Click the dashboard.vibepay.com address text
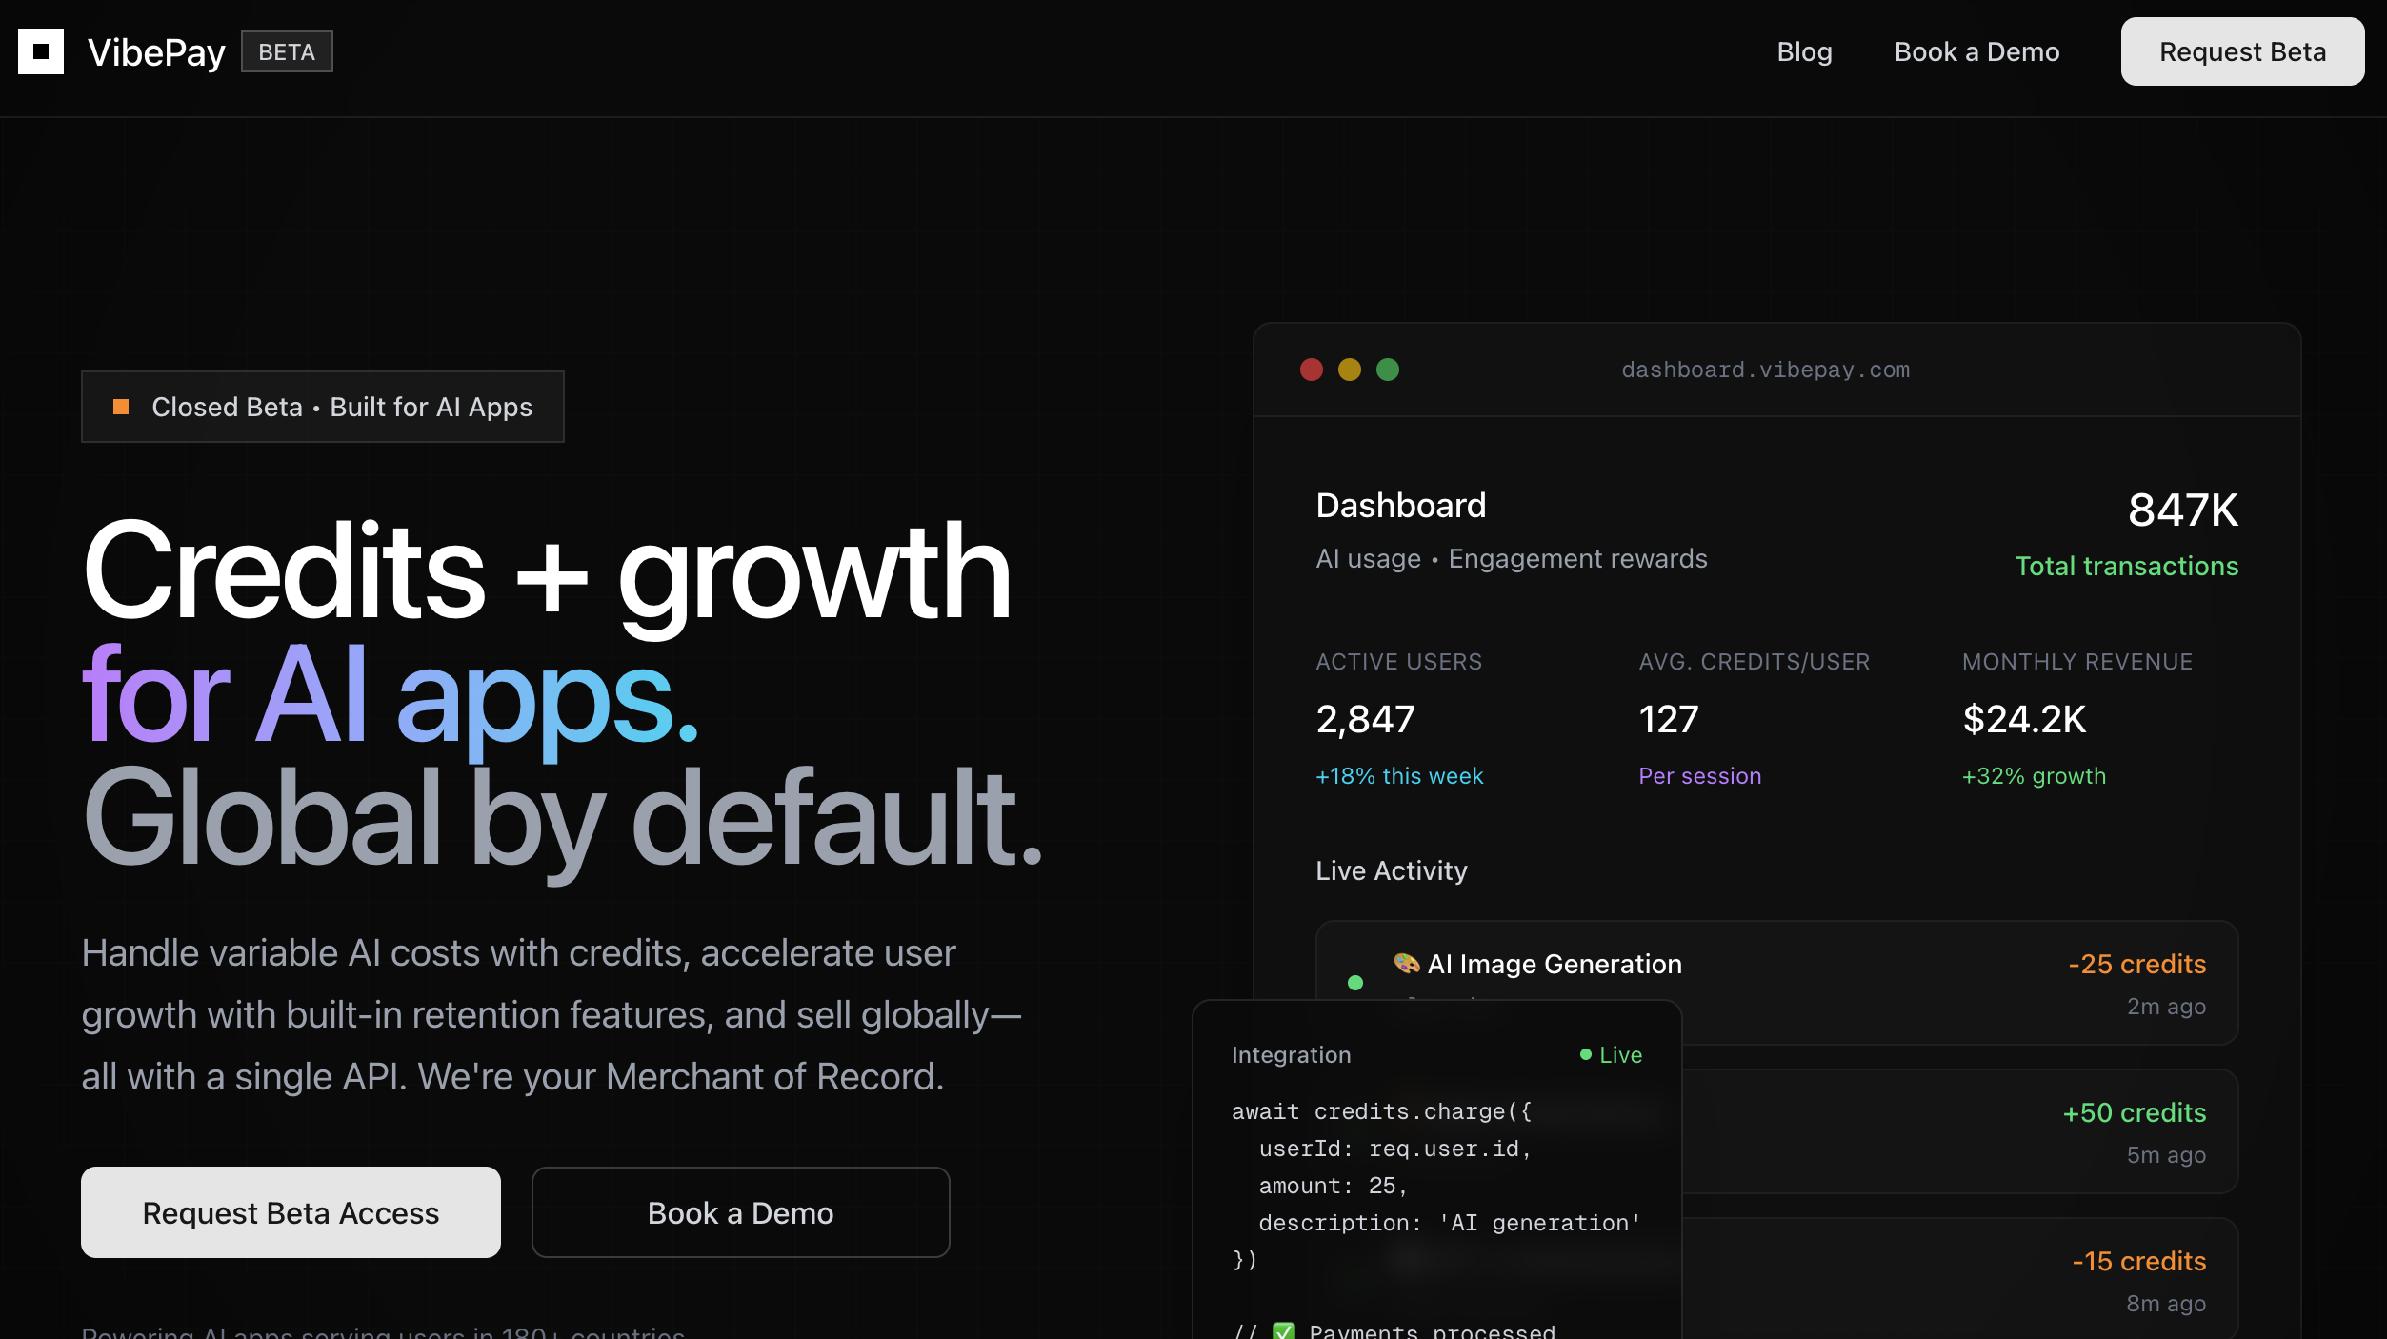 (1765, 370)
